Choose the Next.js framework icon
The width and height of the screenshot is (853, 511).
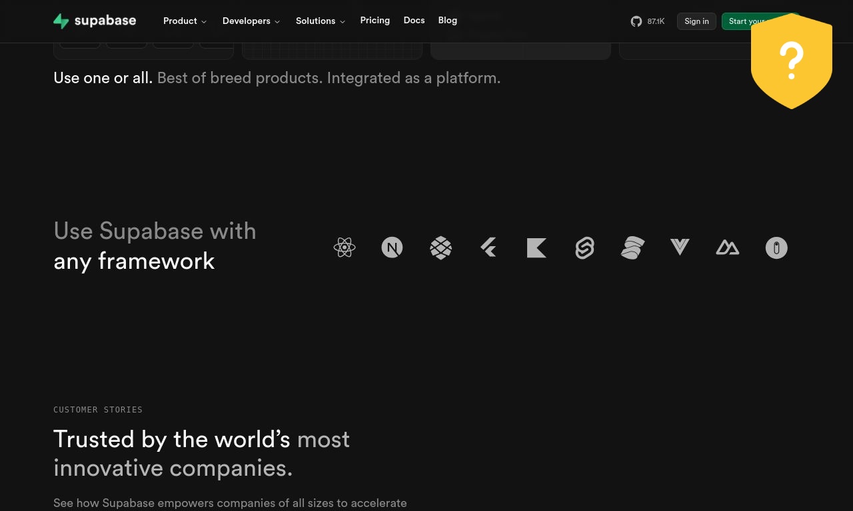392,248
